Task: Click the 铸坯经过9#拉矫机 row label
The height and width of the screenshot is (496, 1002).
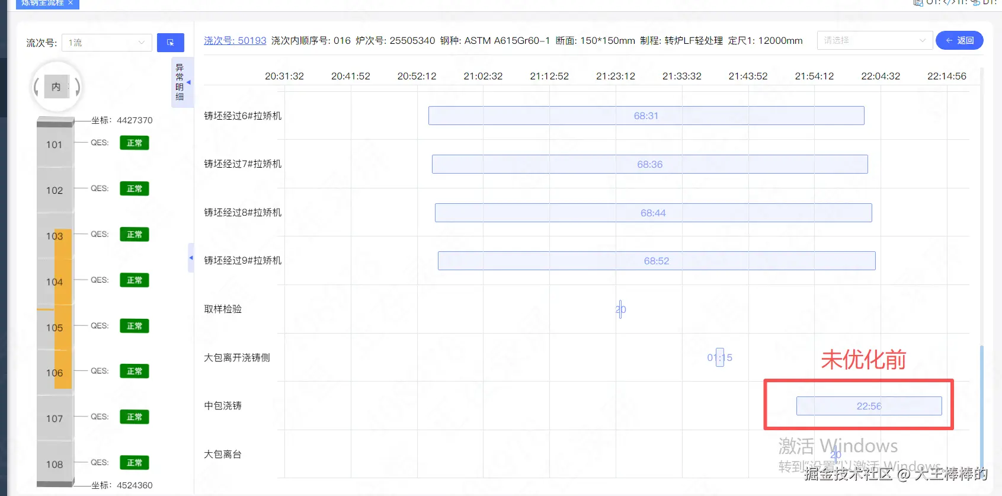Action: pyautogui.click(x=243, y=260)
